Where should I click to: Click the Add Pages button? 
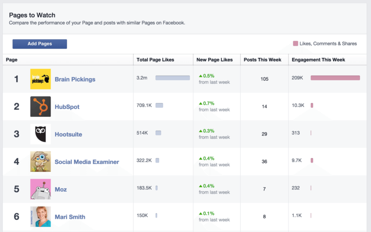click(40, 44)
